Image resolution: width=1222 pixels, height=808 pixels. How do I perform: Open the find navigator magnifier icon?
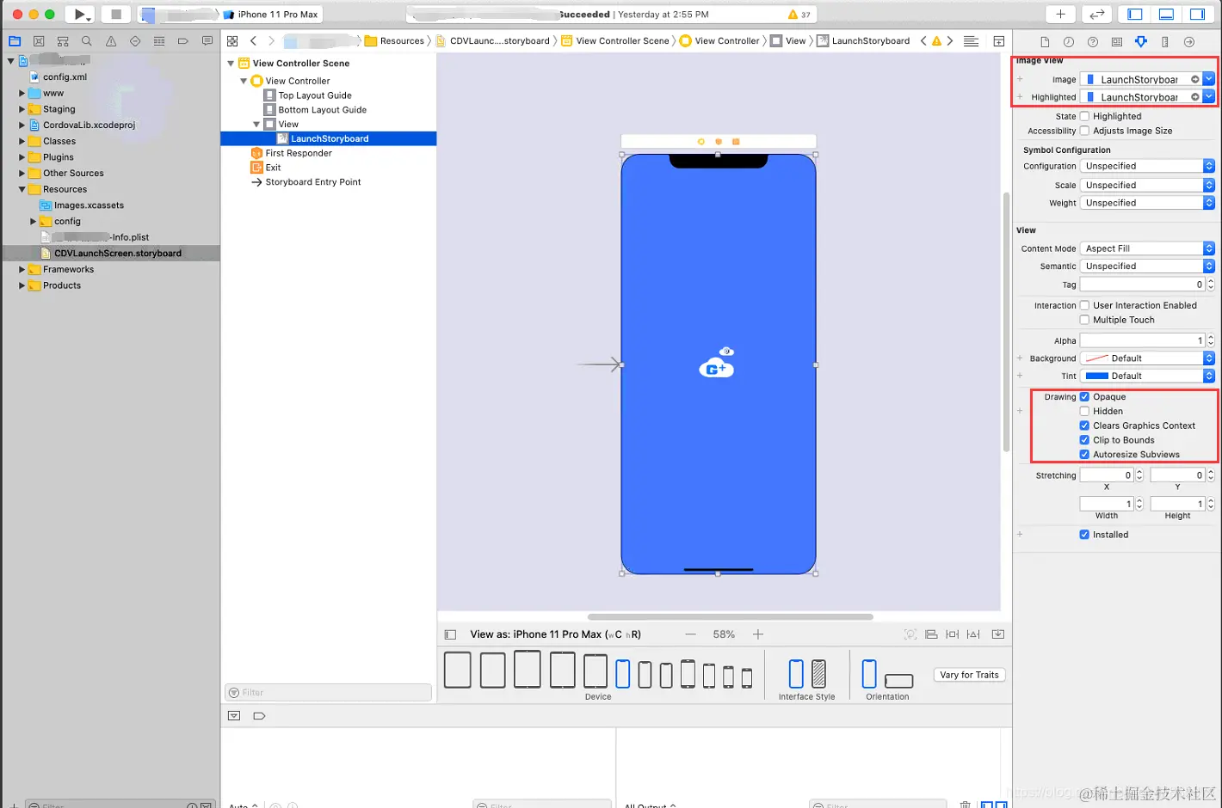pos(87,41)
